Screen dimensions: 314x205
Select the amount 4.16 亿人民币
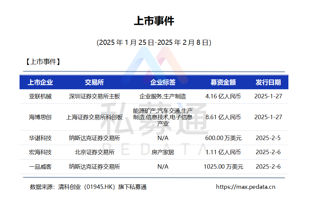(223, 96)
